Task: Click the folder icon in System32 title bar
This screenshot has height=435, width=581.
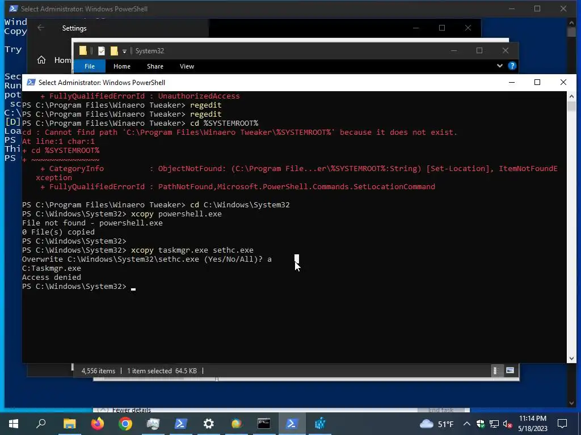Action: (83, 50)
